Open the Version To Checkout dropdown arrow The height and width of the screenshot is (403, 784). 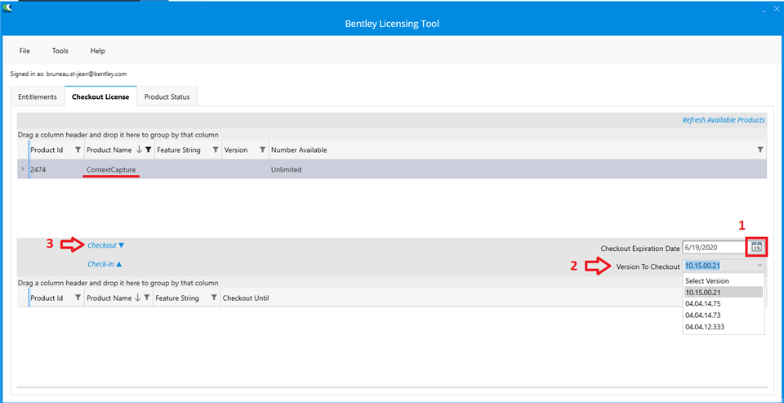759,266
